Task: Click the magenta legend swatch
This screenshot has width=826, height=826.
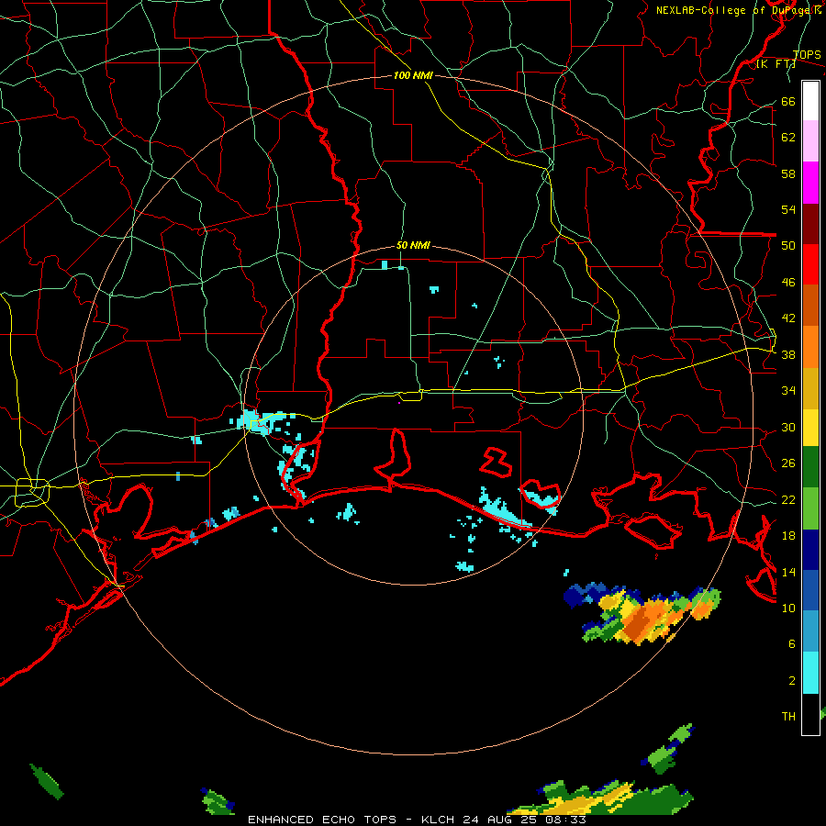Action: 810,183
